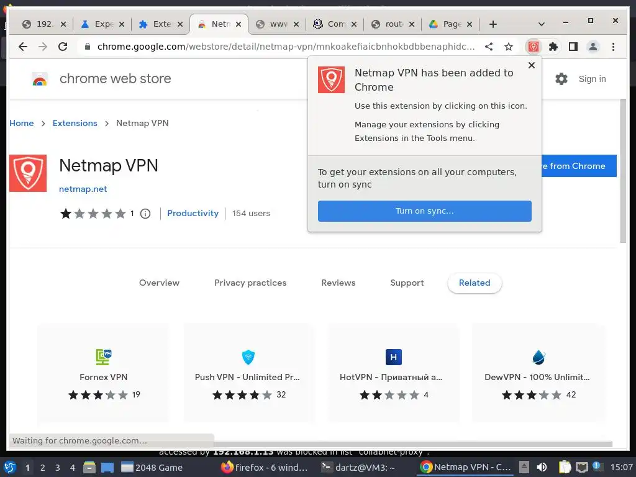Open the HotVPN related card
The height and width of the screenshot is (477, 636).
pos(393,373)
